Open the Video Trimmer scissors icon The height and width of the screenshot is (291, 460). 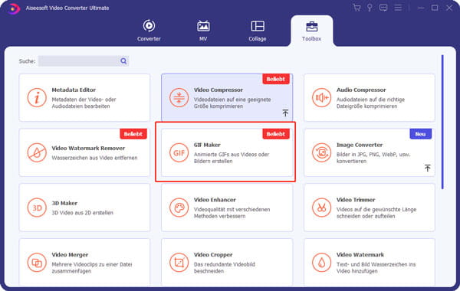tap(321, 208)
